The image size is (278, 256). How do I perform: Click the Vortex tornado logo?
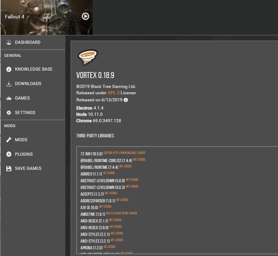(x=88, y=57)
